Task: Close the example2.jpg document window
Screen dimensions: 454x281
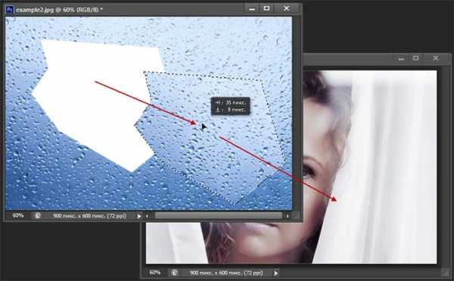Action: (287, 8)
